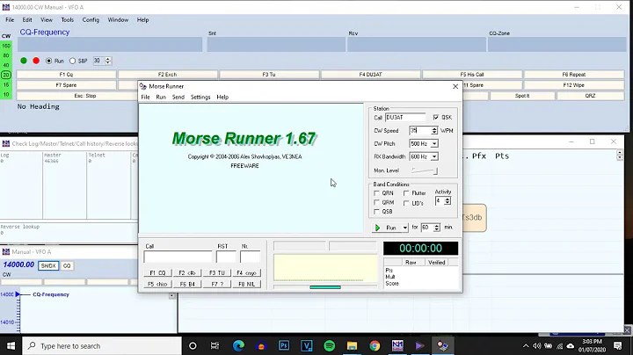Expand the bandmap dropdown arrow in N1MM
The width and height of the screenshot is (633, 355).
(x=171, y=296)
